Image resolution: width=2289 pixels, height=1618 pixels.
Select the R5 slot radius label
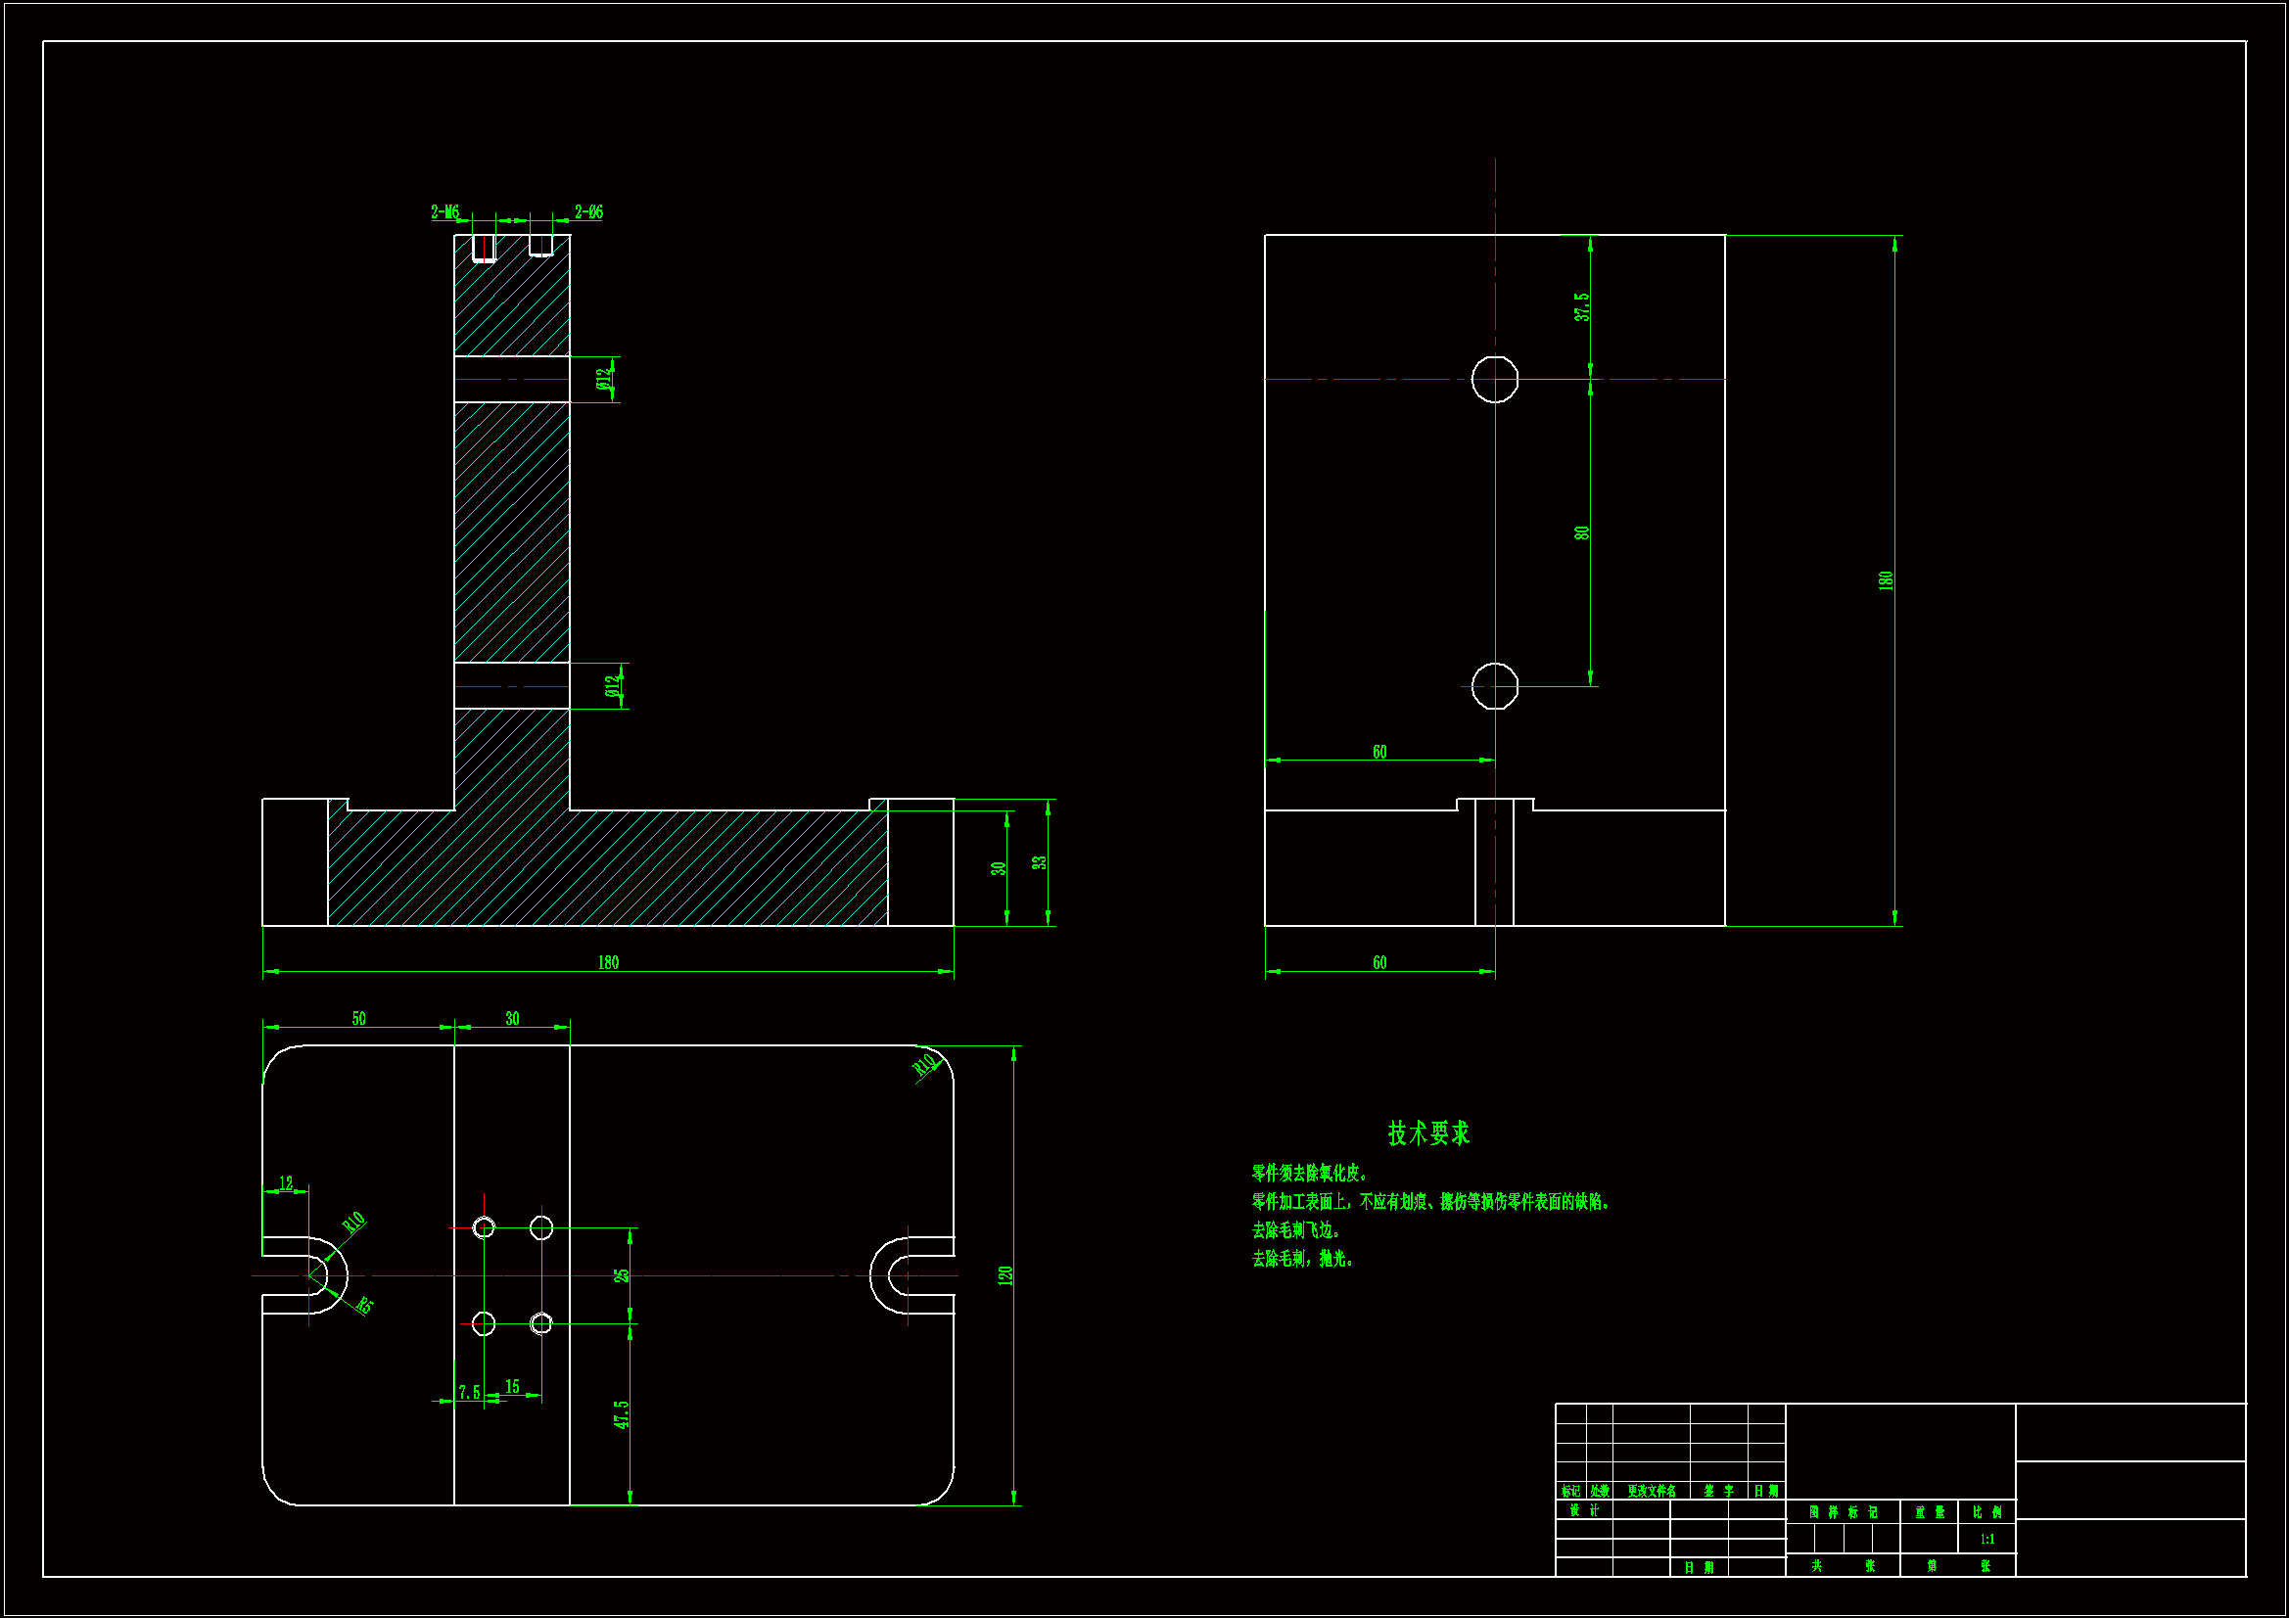point(365,1305)
